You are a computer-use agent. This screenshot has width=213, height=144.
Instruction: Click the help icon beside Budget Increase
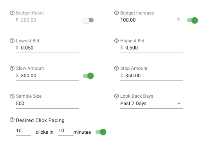(x=116, y=13)
